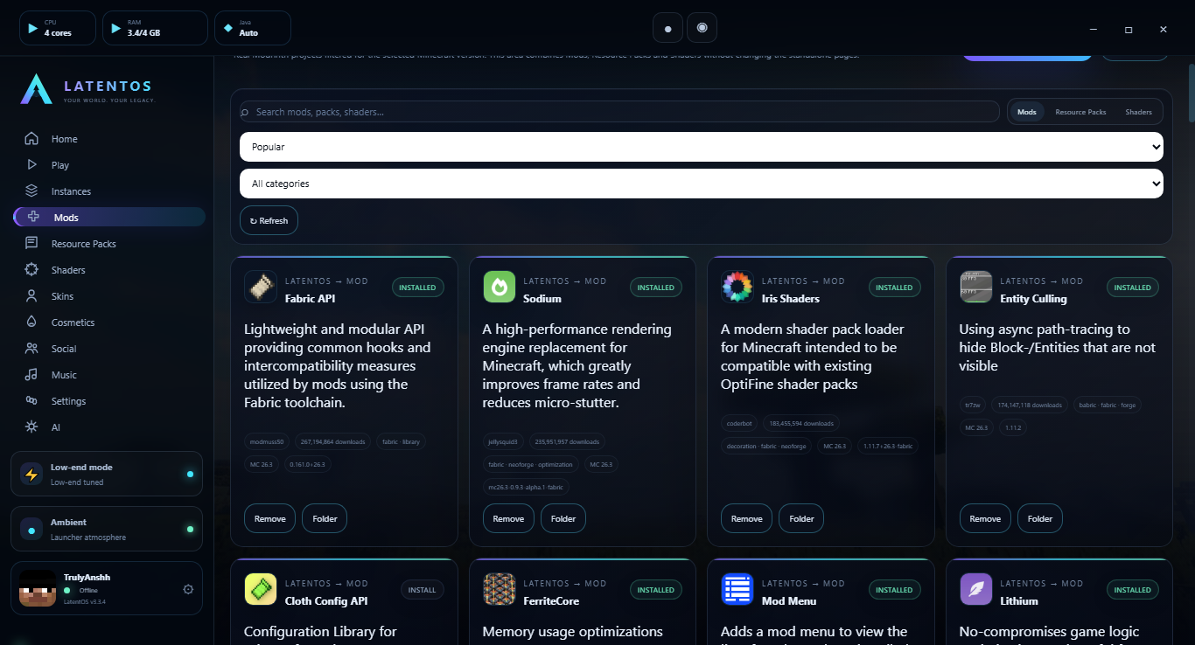The height and width of the screenshot is (645, 1195).
Task: Open the AI section in sidebar
Action: 109,427
